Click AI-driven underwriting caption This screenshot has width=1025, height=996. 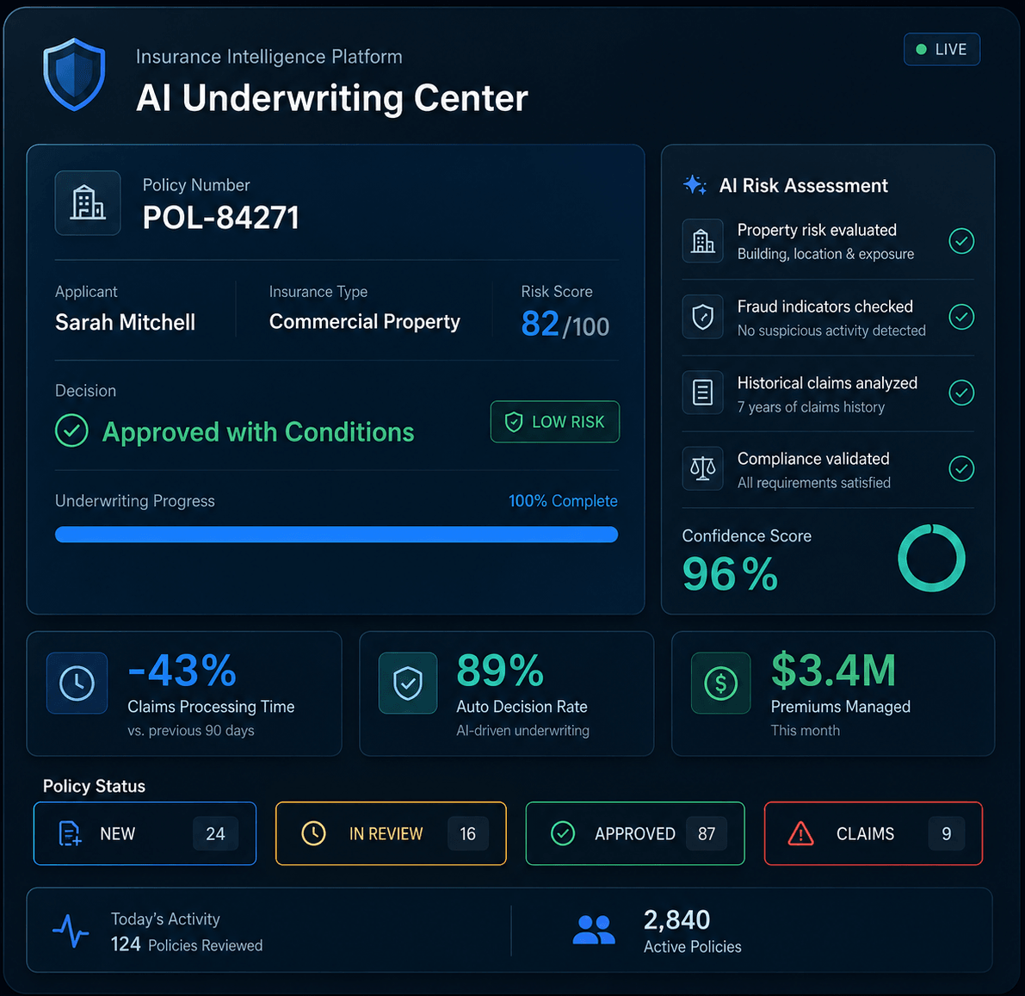(x=523, y=731)
